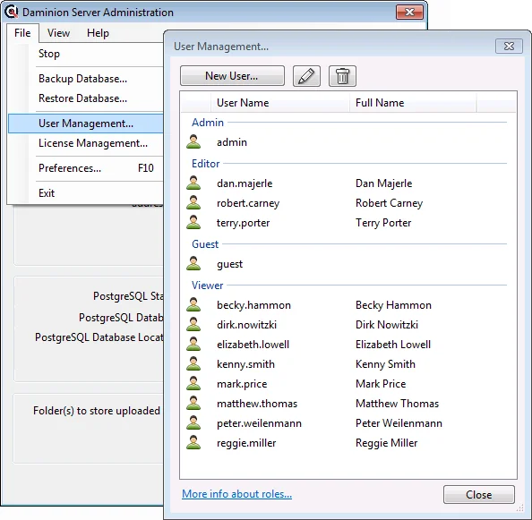Close the Daminion Server Administration window

pyautogui.click(x=409, y=13)
